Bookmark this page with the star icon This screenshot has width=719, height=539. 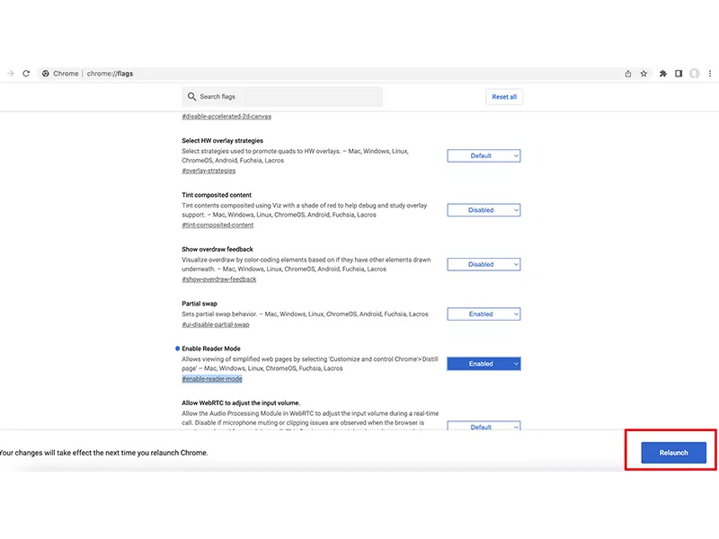(644, 74)
